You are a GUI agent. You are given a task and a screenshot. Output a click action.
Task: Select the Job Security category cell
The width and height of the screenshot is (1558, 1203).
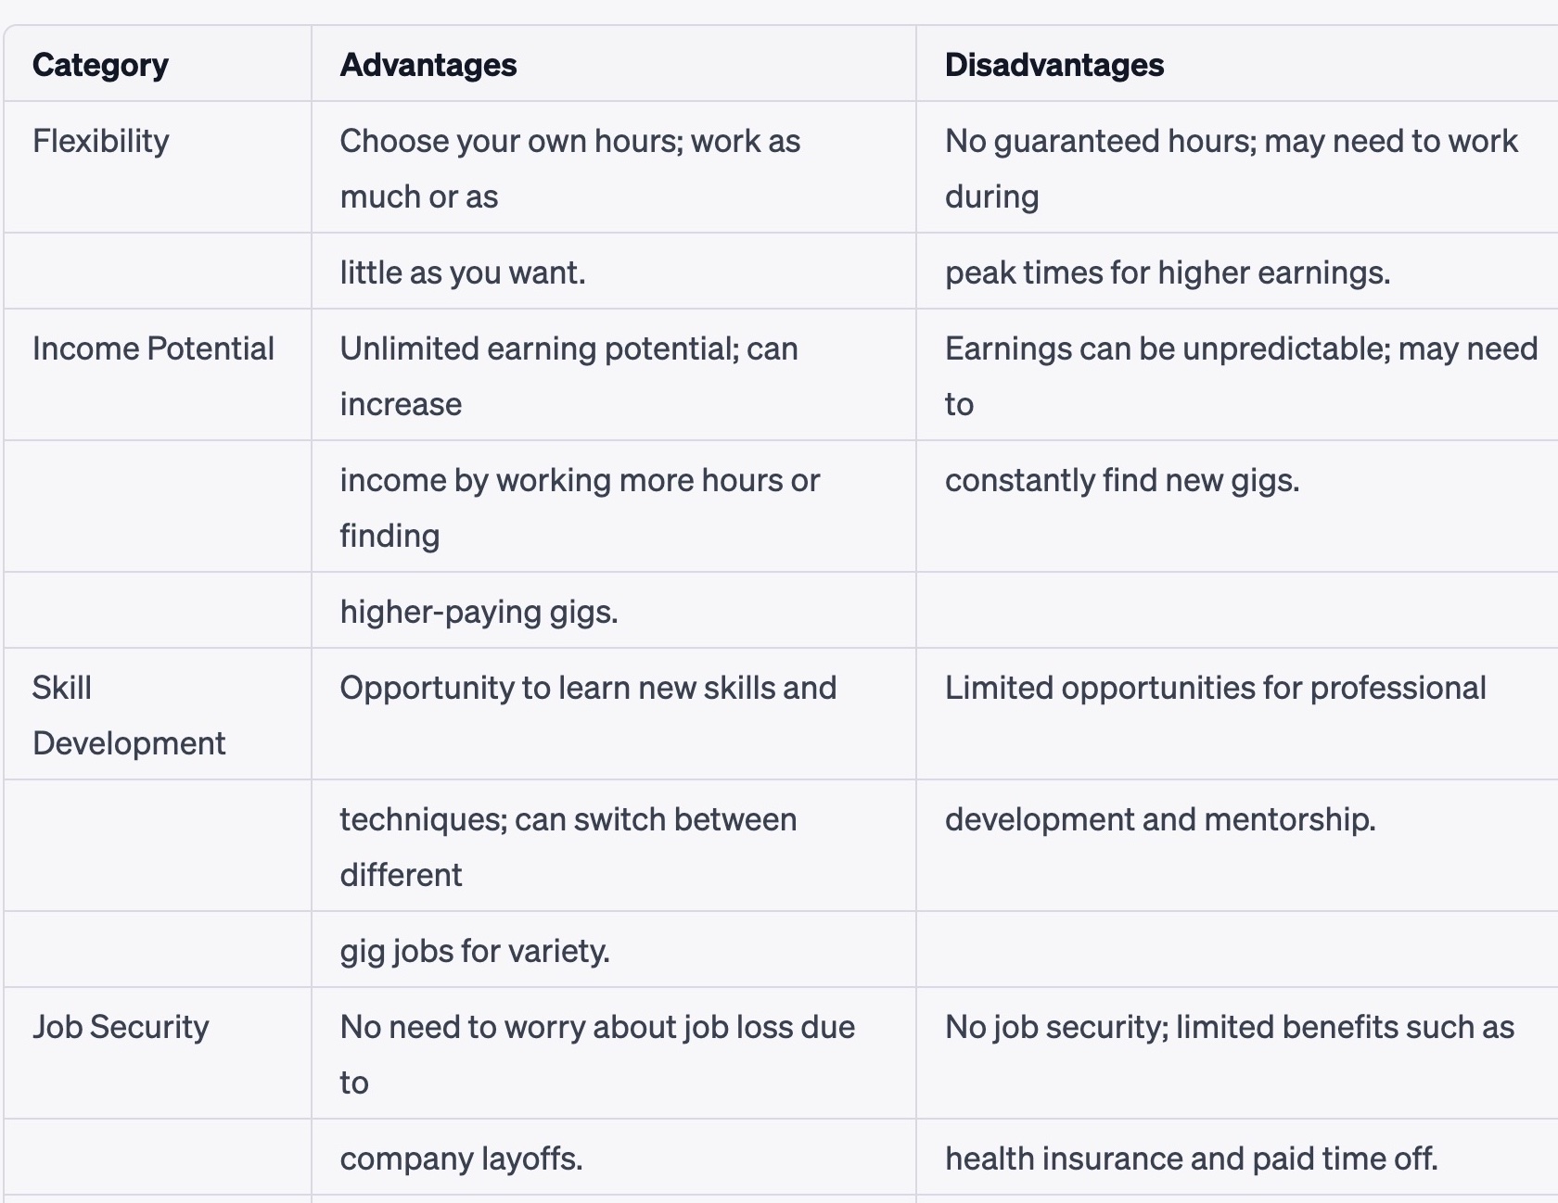pyautogui.click(x=121, y=1027)
